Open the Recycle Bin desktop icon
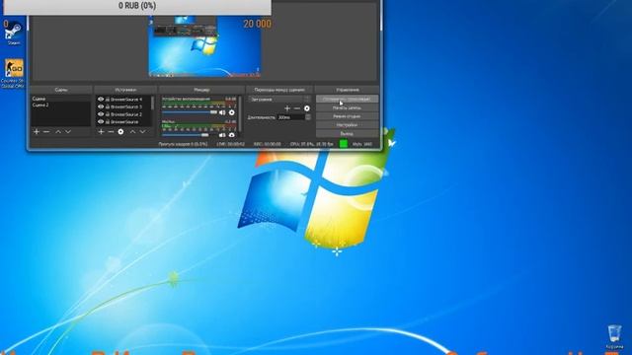 point(614,337)
